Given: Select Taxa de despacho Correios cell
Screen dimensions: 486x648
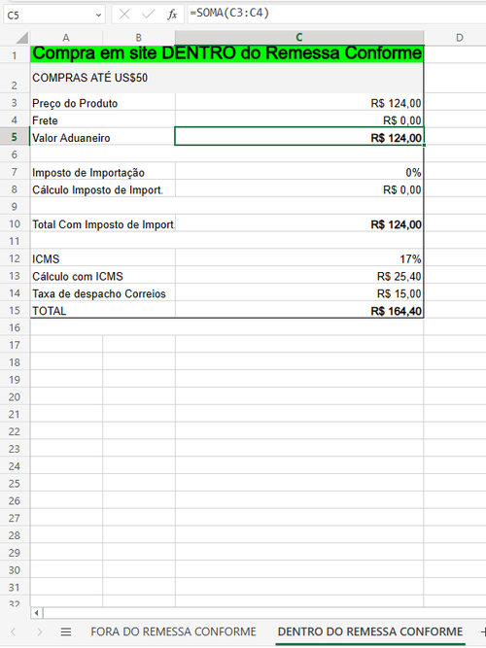Looking at the screenshot, I should click(x=103, y=293).
